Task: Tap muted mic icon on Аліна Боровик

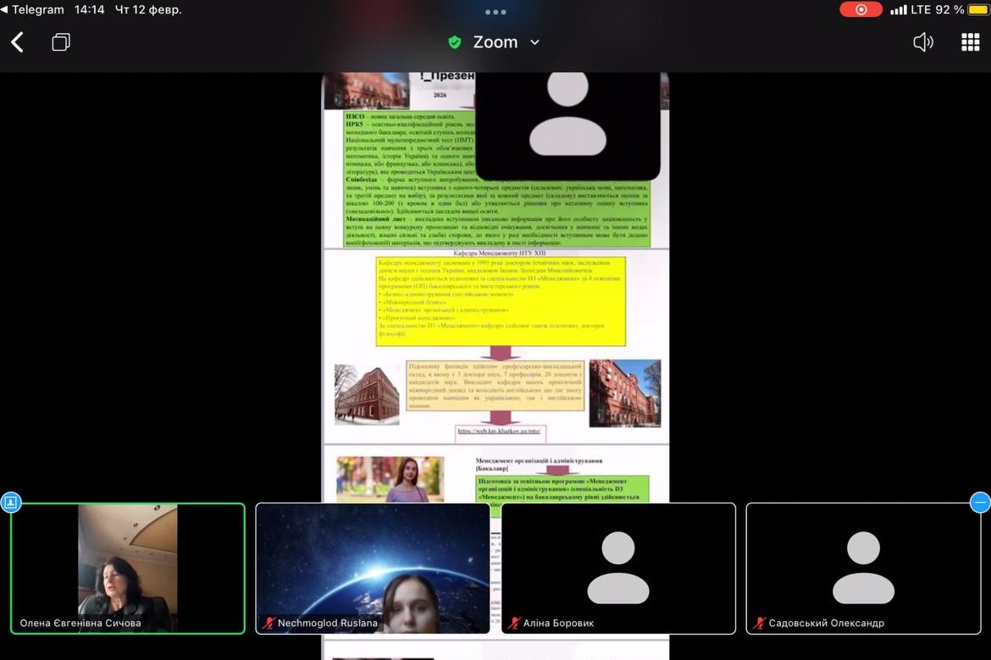Action: point(514,624)
